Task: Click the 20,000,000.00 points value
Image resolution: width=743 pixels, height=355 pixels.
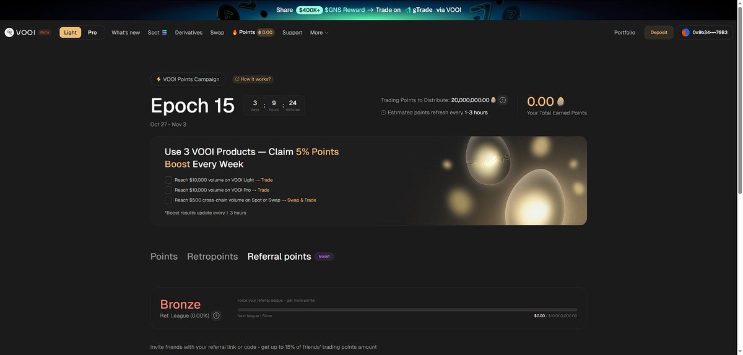Action: tap(470, 100)
